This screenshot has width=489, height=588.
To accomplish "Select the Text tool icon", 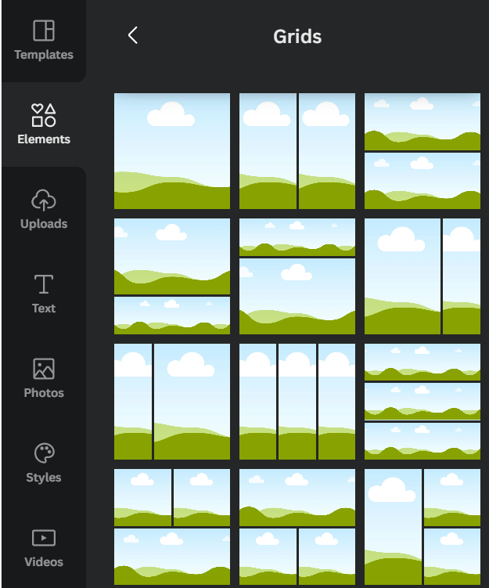I will coord(44,284).
